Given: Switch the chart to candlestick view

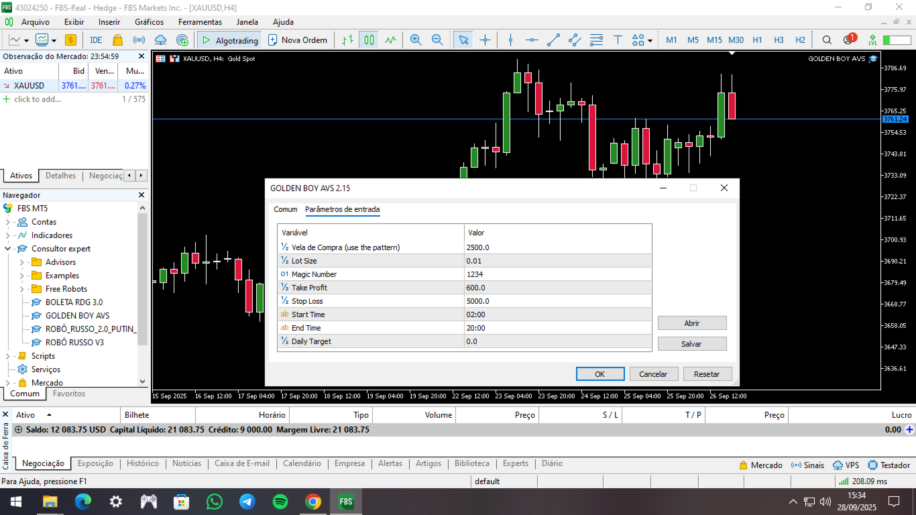Looking at the screenshot, I should click(x=369, y=40).
